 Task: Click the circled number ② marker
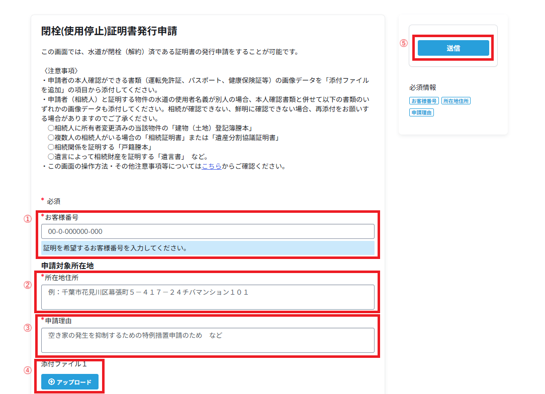coord(28,285)
